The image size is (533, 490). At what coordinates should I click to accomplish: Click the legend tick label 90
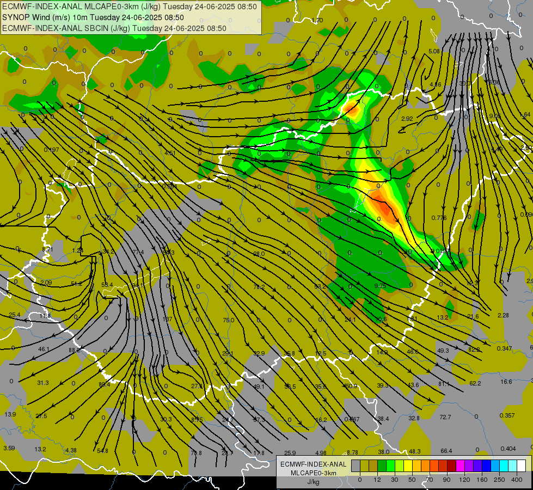(x=446, y=480)
